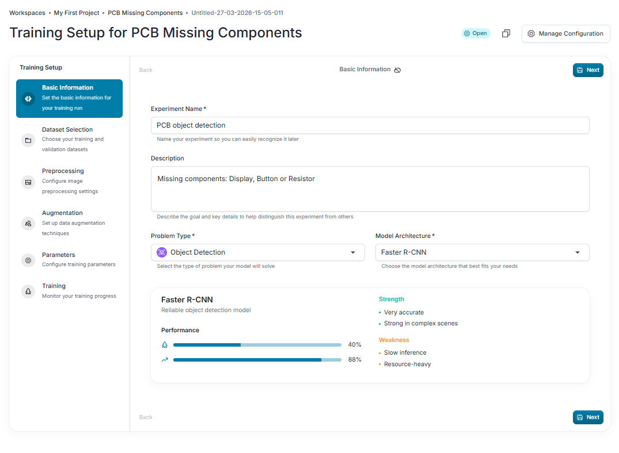The height and width of the screenshot is (453, 619).
Task: Click the Experiment Name input field
Action: tap(370, 125)
